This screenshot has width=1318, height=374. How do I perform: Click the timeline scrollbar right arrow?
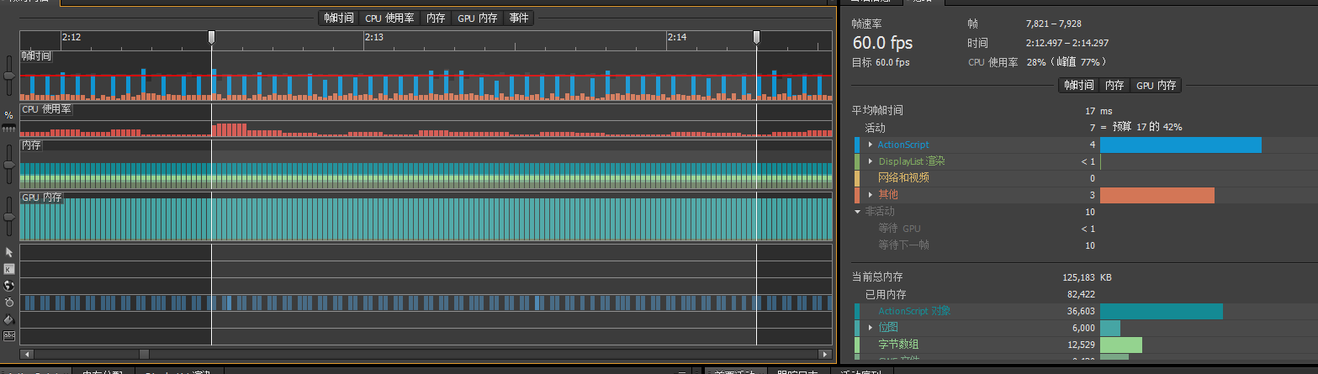coord(826,354)
